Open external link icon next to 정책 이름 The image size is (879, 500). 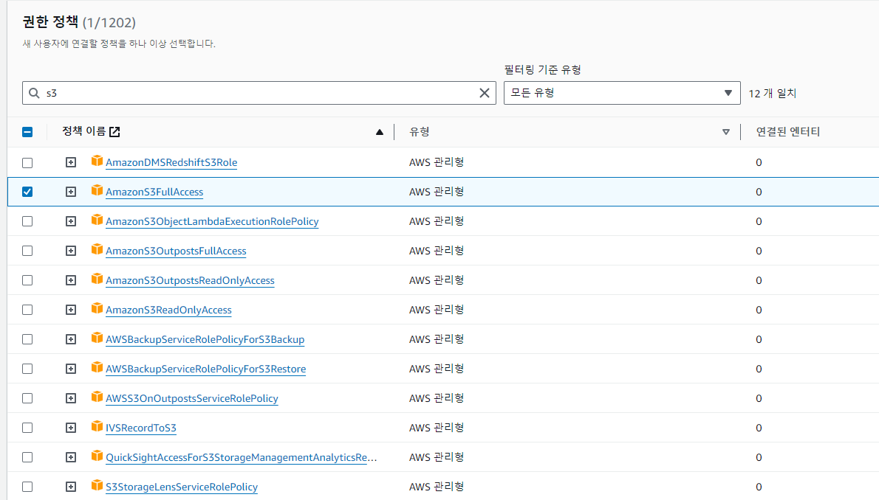tap(114, 131)
